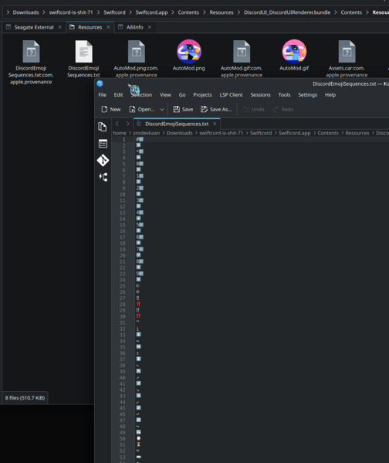Open the Help menu in Kate

click(x=330, y=95)
